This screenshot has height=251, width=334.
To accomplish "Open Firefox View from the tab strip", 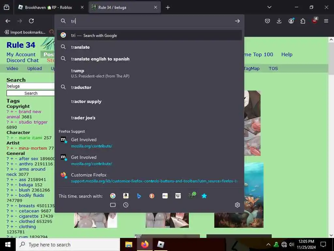I will pyautogui.click(x=7, y=8).
